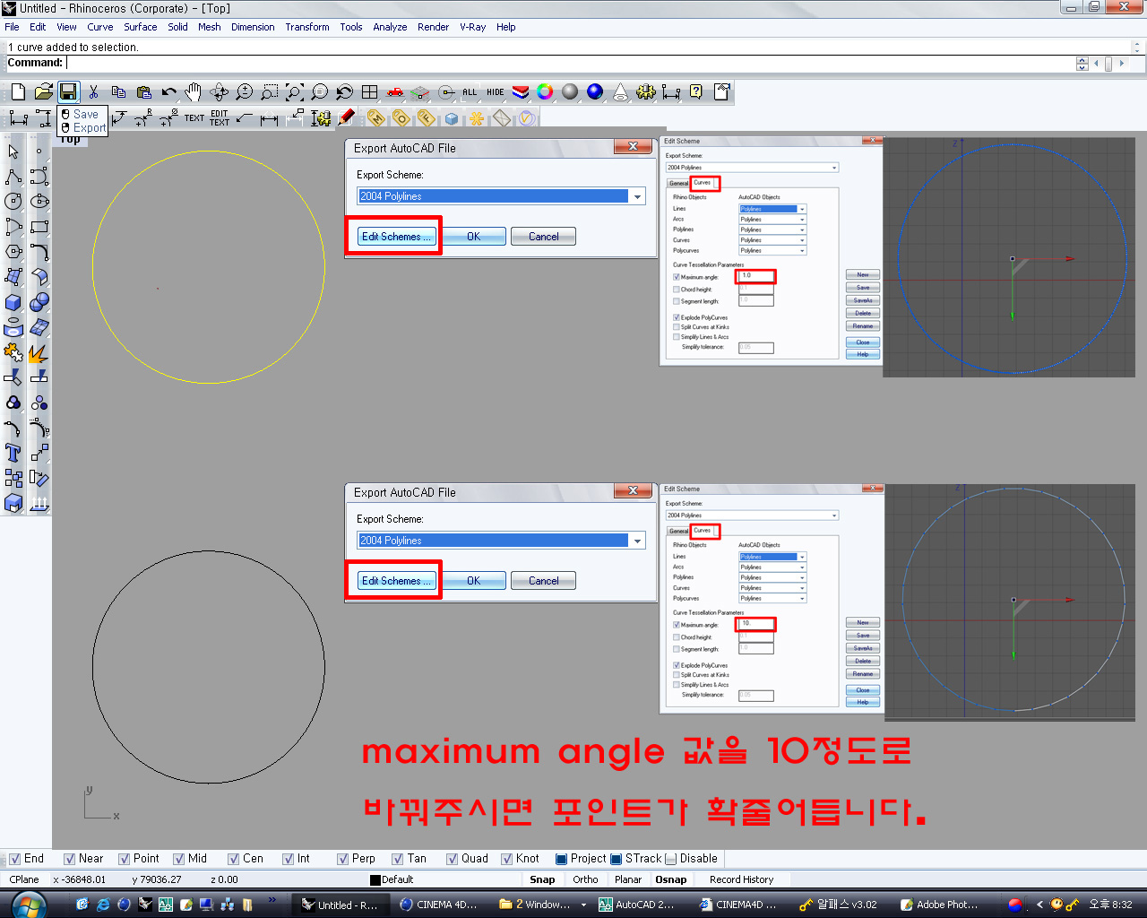The height and width of the screenshot is (918, 1147).
Task: Open the File menu
Action: click(12, 27)
